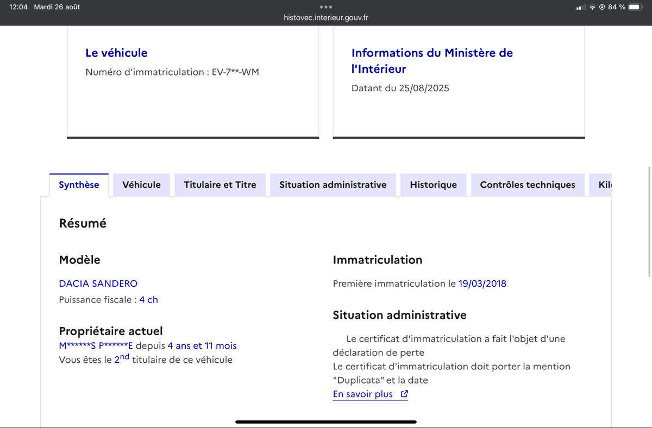The width and height of the screenshot is (652, 428).
Task: Select the Situation administrative tab
Action: 333,185
